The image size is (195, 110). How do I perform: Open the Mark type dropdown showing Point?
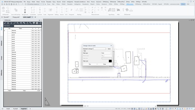107,53
